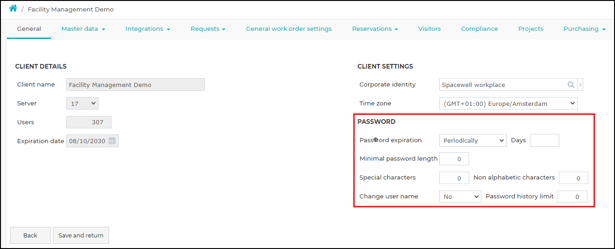Open the Password expiration dropdown
Image resolution: width=615 pixels, height=249 pixels.
[x=473, y=140]
